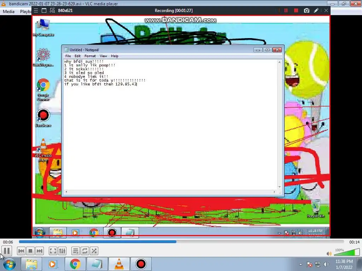This screenshot has width=362, height=271.
Task: Toggle loop mode in VLC
Action: click(x=85, y=251)
